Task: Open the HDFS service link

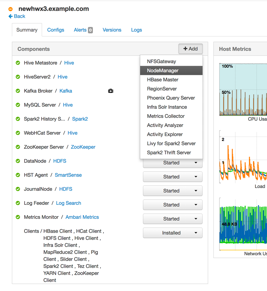Action: pyautogui.click(x=60, y=161)
